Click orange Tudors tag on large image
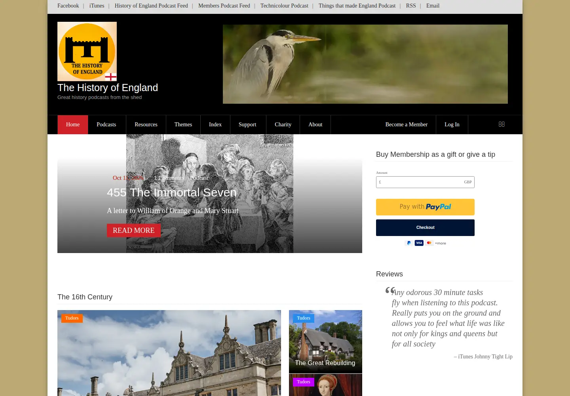This screenshot has width=570, height=396. tap(72, 318)
